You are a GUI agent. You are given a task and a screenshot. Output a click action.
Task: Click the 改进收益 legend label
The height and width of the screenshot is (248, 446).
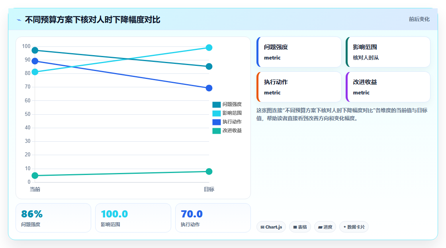[232, 131]
